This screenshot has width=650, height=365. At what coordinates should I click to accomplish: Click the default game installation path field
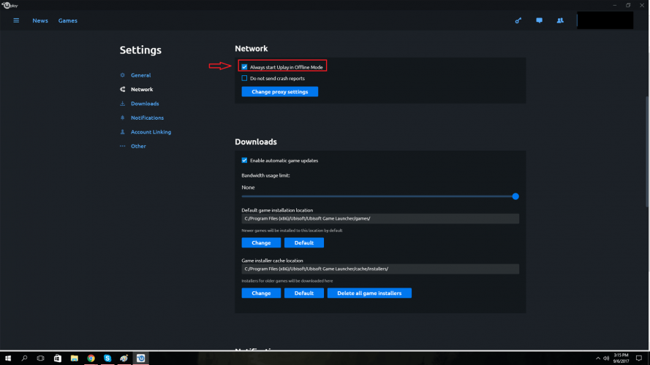coord(380,218)
